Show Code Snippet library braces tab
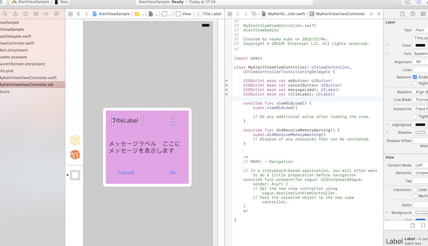The height and width of the screenshot is (246, 428). [423, 225]
